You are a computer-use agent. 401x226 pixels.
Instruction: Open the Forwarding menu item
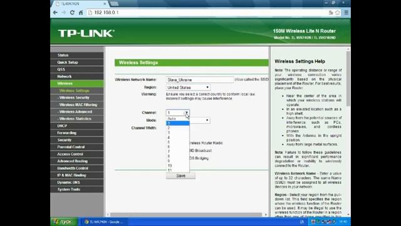coord(77,132)
